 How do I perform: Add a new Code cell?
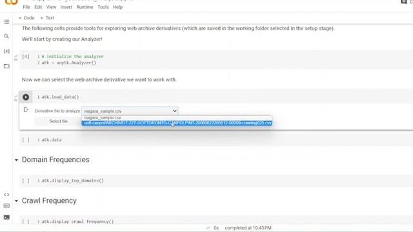click(26, 18)
